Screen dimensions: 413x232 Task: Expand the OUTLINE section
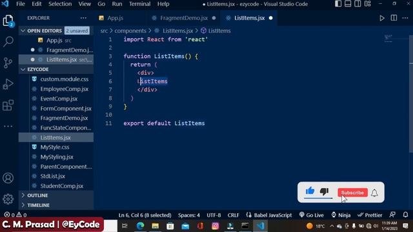(x=23, y=195)
